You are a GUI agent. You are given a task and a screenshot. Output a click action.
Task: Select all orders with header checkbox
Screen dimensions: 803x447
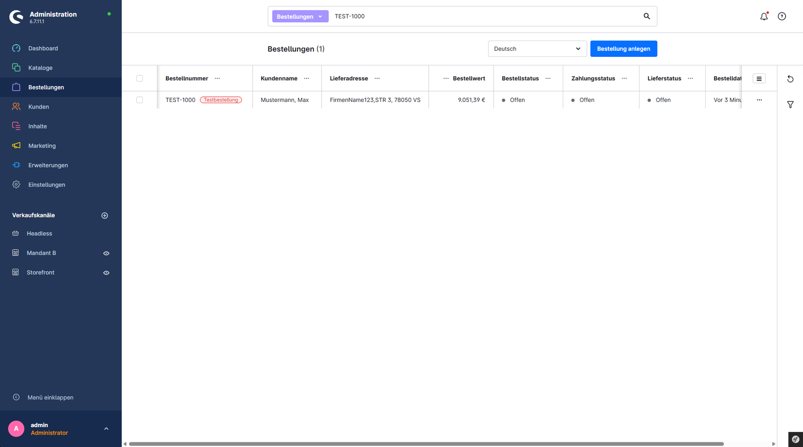click(139, 78)
